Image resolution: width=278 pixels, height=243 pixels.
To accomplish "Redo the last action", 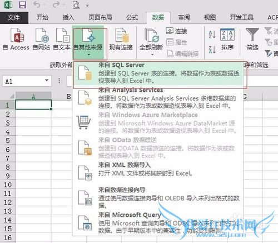I will click(x=56, y=5).
